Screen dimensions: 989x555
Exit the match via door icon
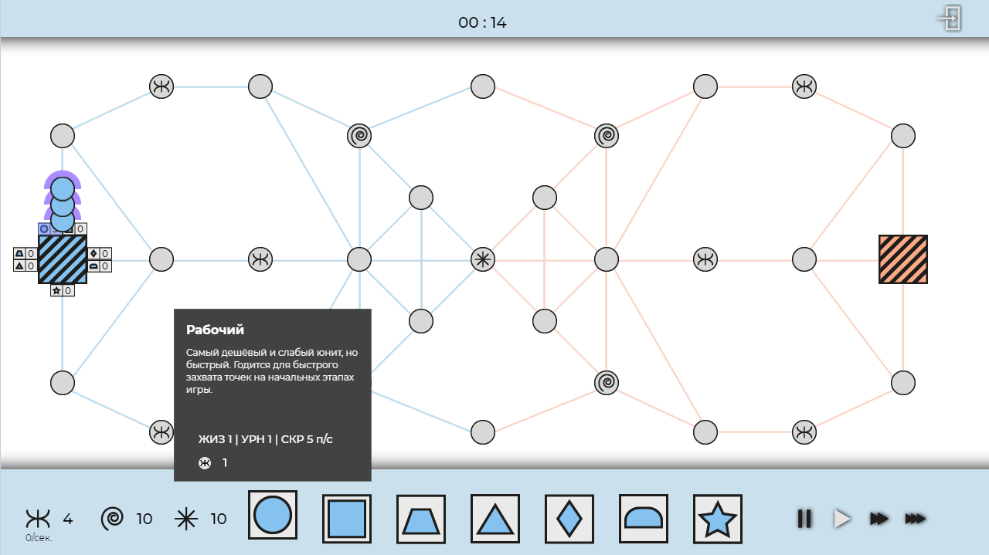click(x=950, y=18)
